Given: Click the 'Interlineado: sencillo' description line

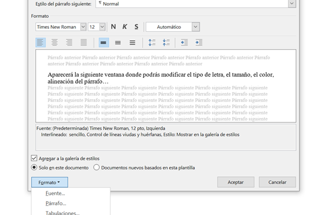Looking at the screenshot, I should coord(63,134).
